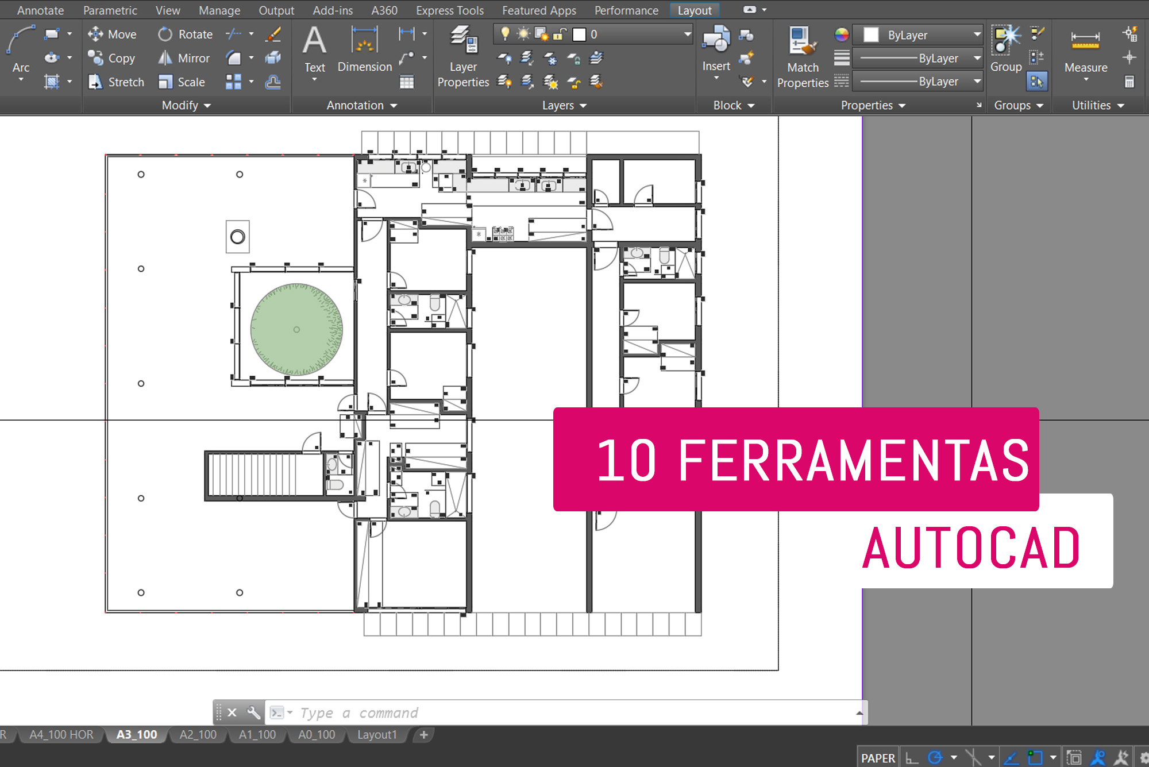The image size is (1149, 767).
Task: Choose the Mirror tool
Action: tap(184, 58)
